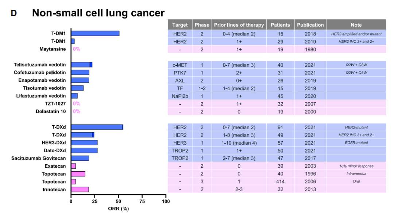Select the "18% minor response" note
394x214 pixels.
tap(356, 166)
